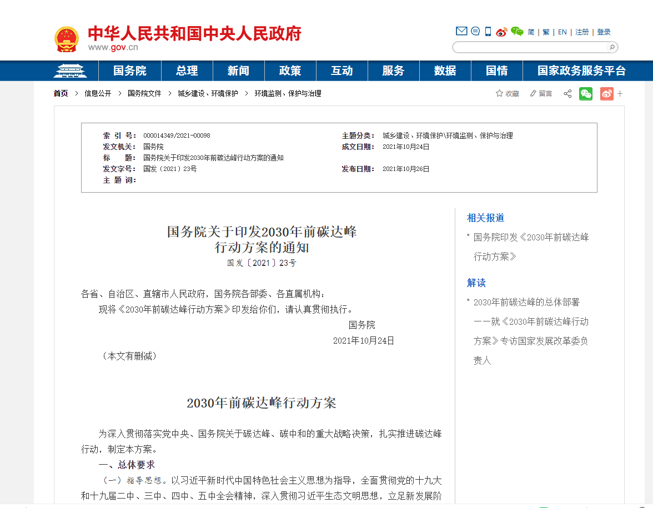Open 国家政务服务平台 in the navbar

pyautogui.click(x=581, y=71)
